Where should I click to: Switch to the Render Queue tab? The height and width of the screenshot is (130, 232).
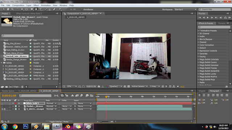pos(8,91)
